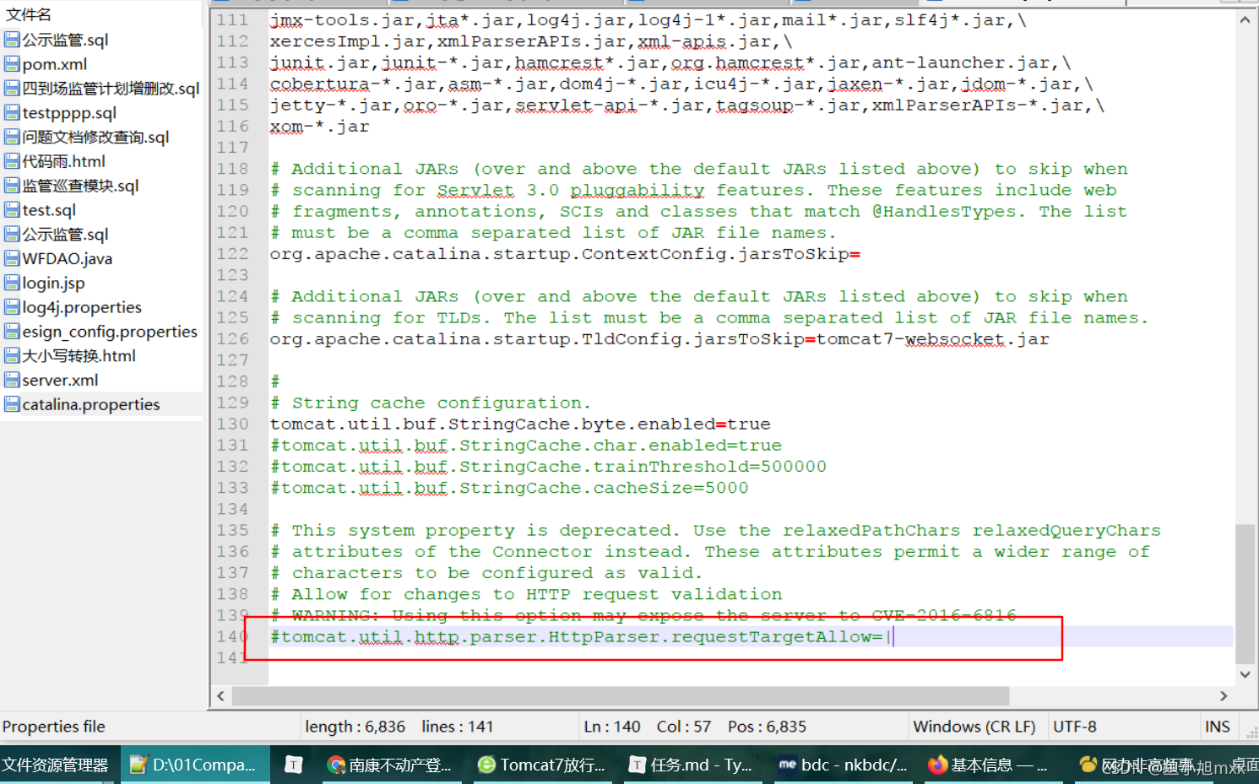
Task: Select 代码雨.html in the file list
Action: pos(64,161)
